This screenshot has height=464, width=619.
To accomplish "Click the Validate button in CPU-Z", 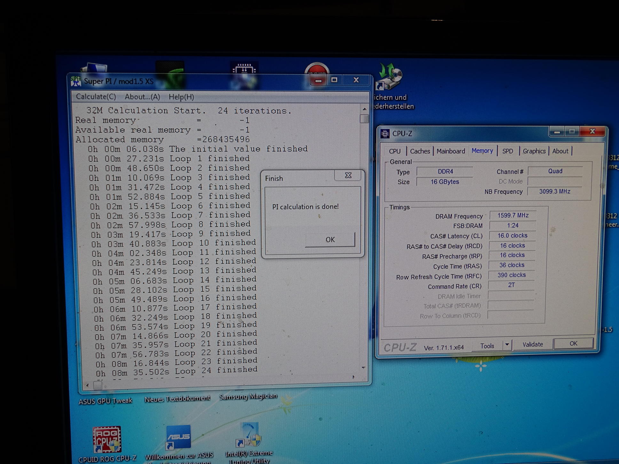I will 533,344.
